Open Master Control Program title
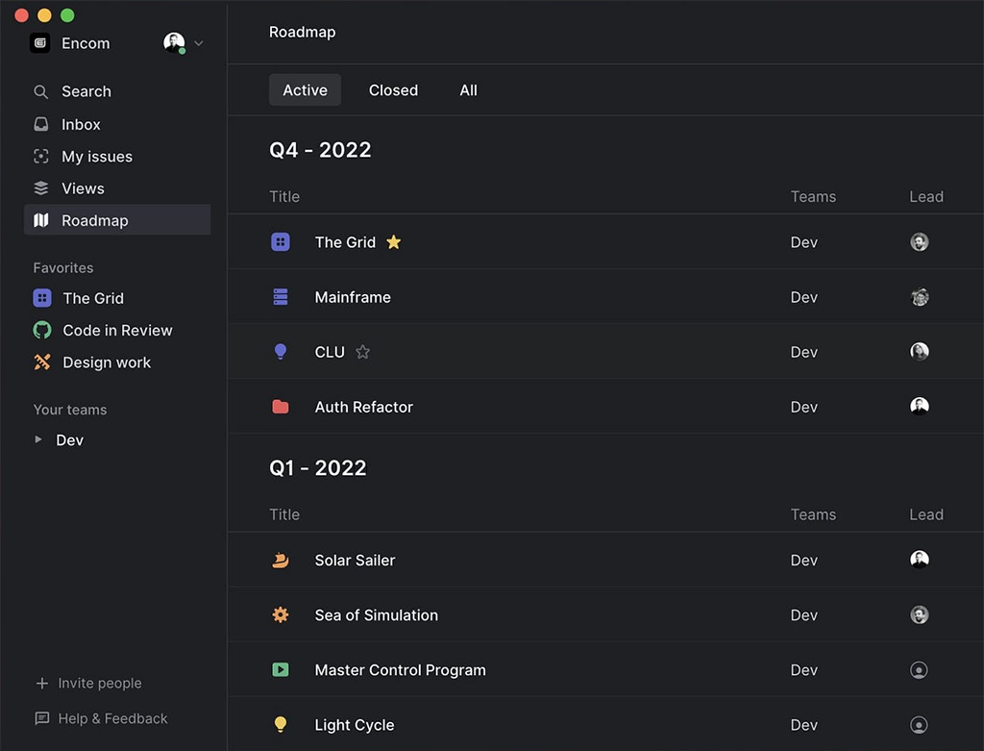 [x=401, y=670]
